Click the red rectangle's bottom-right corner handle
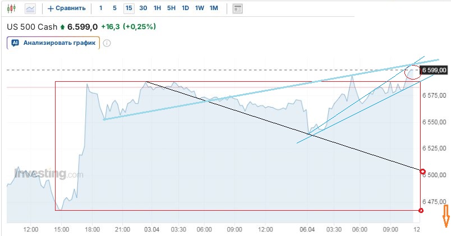451x236 pixels. pos(421,210)
